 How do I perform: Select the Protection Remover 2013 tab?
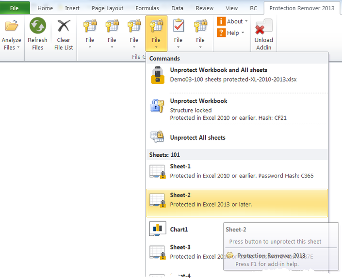pos(302,8)
